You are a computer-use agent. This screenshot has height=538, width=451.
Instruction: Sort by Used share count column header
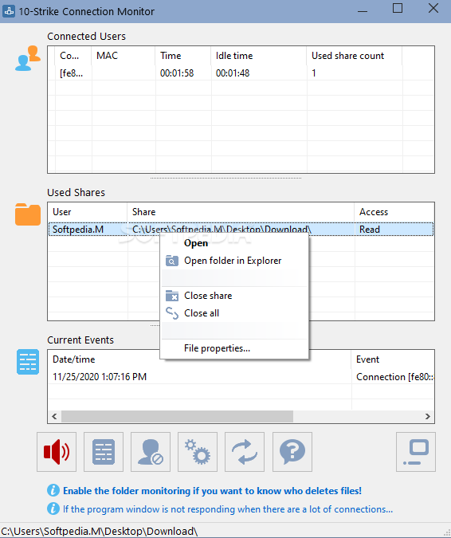[x=354, y=56]
